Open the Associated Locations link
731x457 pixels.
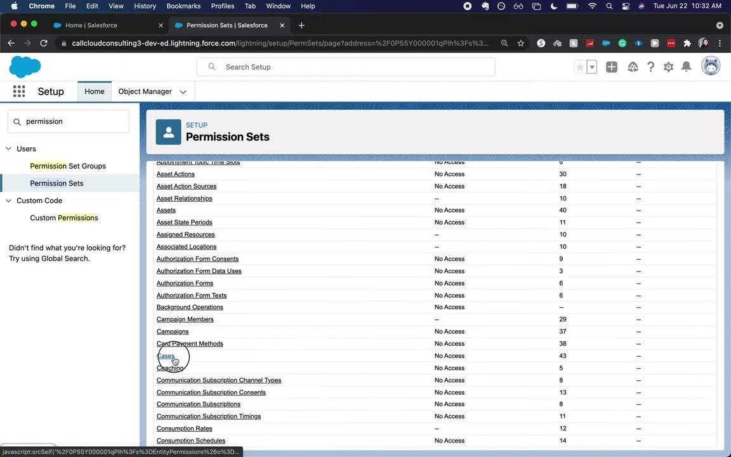(x=187, y=247)
